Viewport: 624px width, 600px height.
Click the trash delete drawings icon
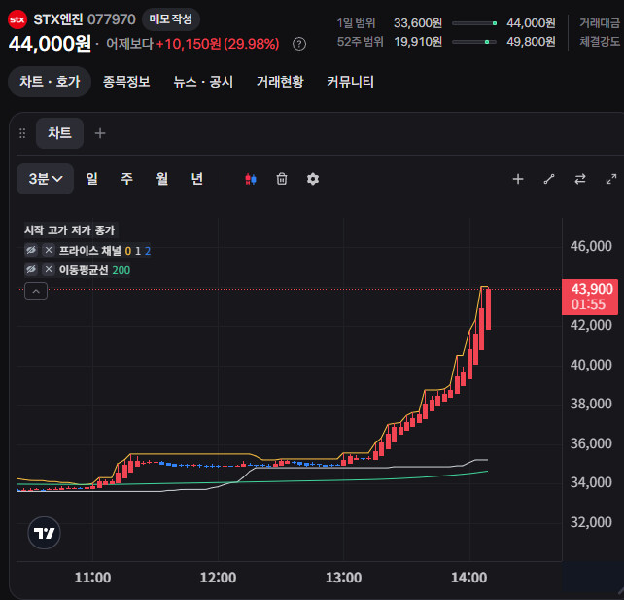pyautogui.click(x=282, y=179)
